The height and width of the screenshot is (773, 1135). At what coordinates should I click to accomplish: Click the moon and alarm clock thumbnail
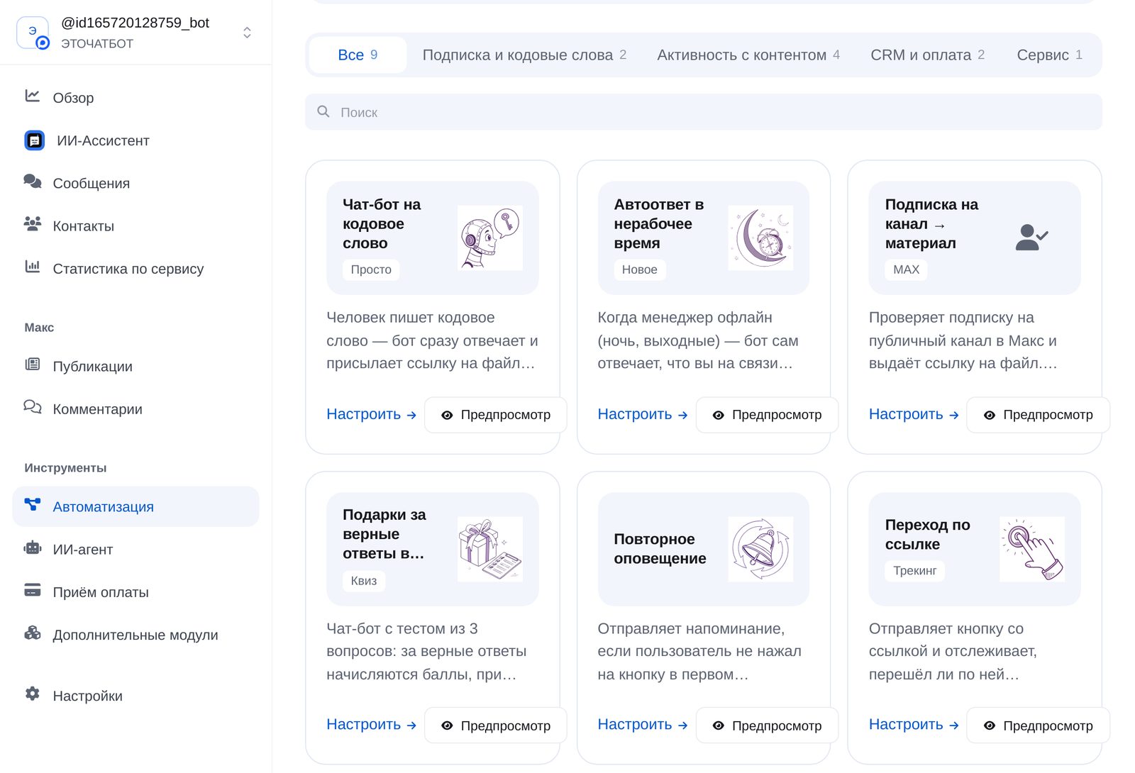point(760,238)
